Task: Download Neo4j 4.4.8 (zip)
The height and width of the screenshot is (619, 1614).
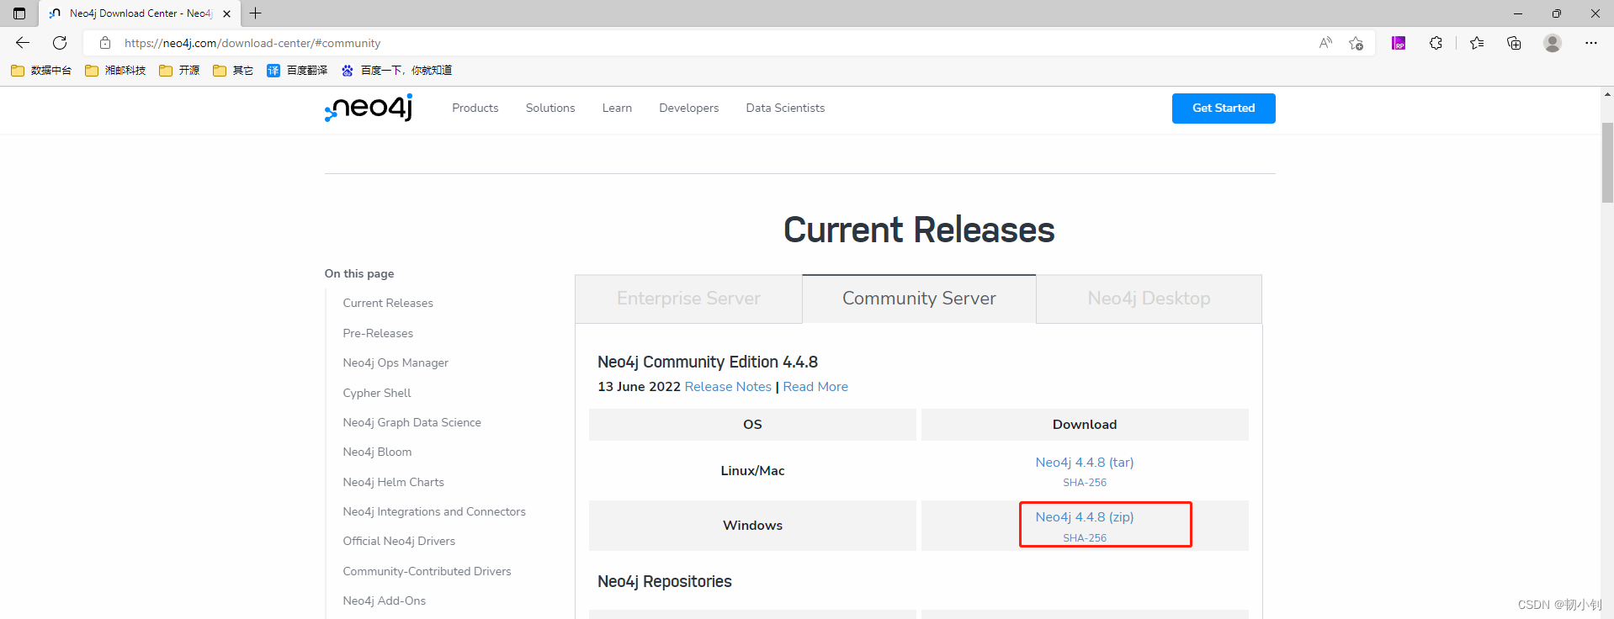Action: point(1085,517)
